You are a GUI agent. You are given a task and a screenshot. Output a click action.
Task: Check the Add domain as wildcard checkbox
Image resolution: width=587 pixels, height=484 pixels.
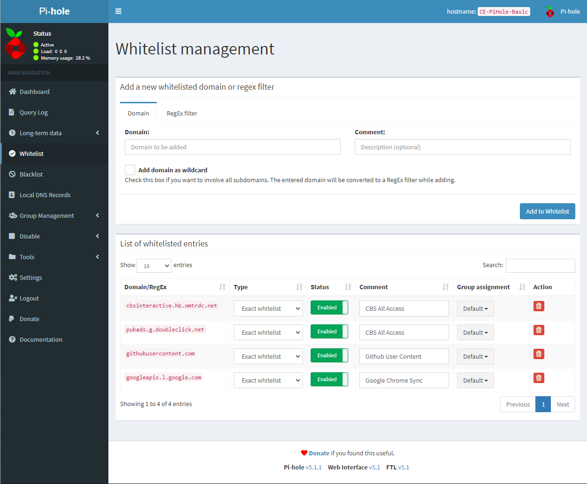(130, 169)
